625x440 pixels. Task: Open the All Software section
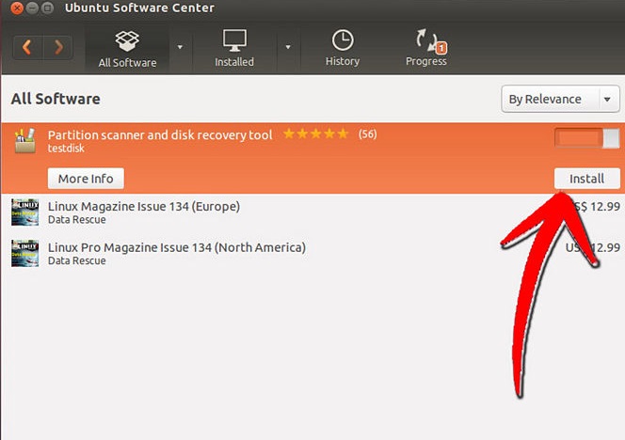(x=127, y=50)
